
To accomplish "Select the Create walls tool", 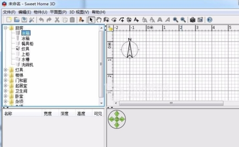I will [106, 20].
